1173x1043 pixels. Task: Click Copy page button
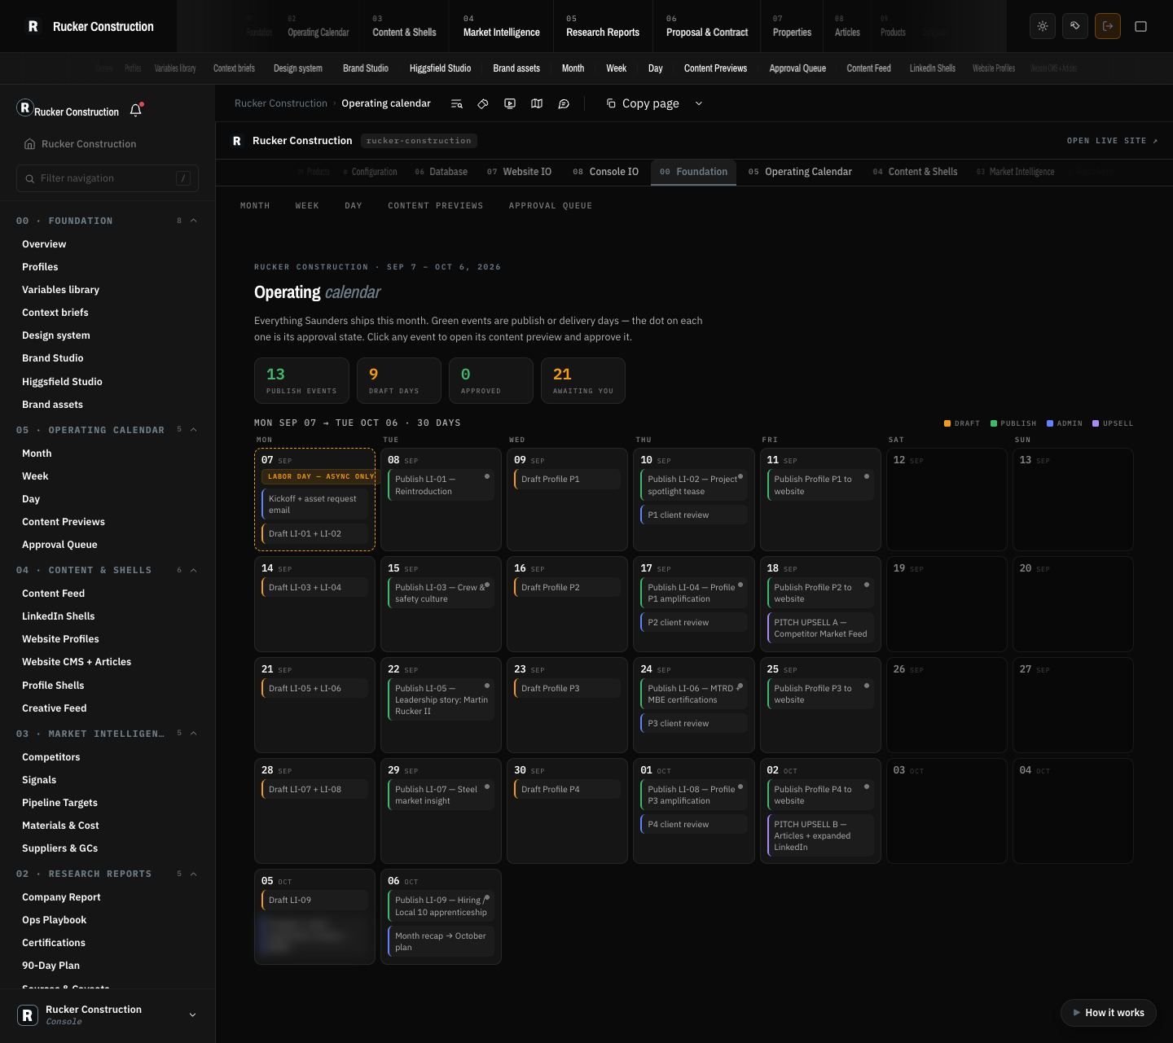point(643,103)
